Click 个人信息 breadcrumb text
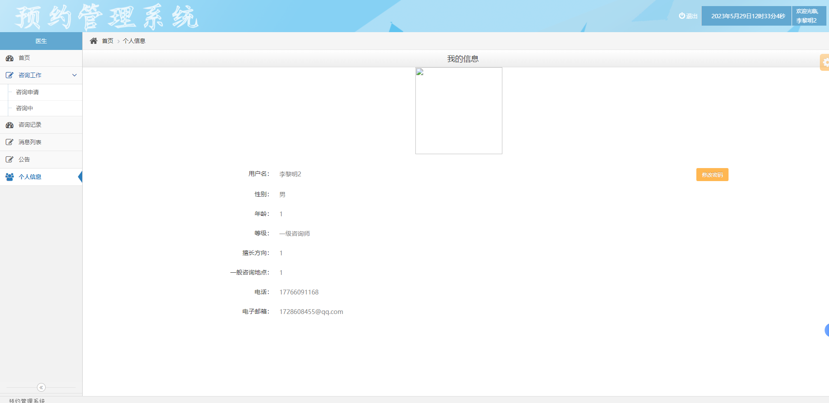This screenshot has width=829, height=403. (x=134, y=41)
